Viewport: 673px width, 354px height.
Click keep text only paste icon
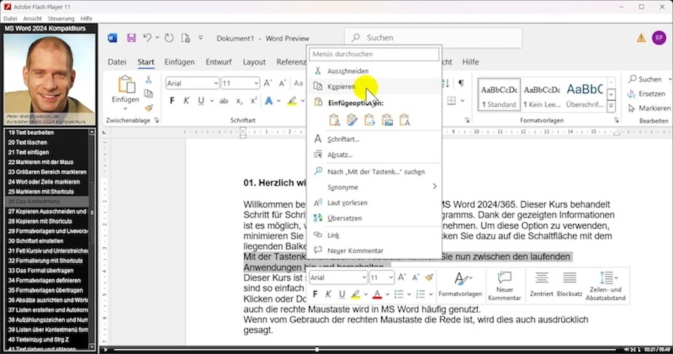pos(405,120)
